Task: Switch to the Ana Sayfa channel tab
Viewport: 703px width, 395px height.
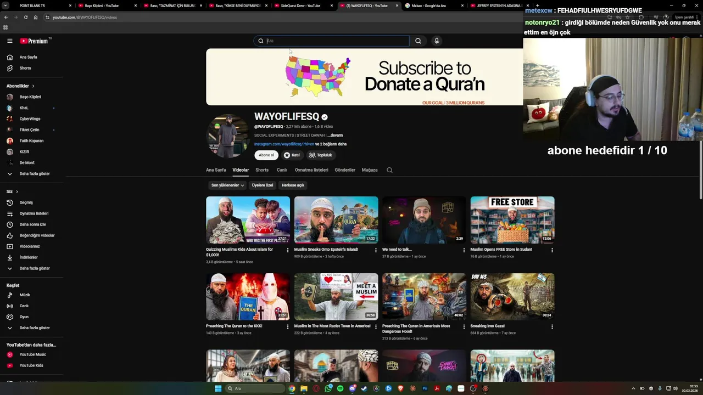Action: 216,170
